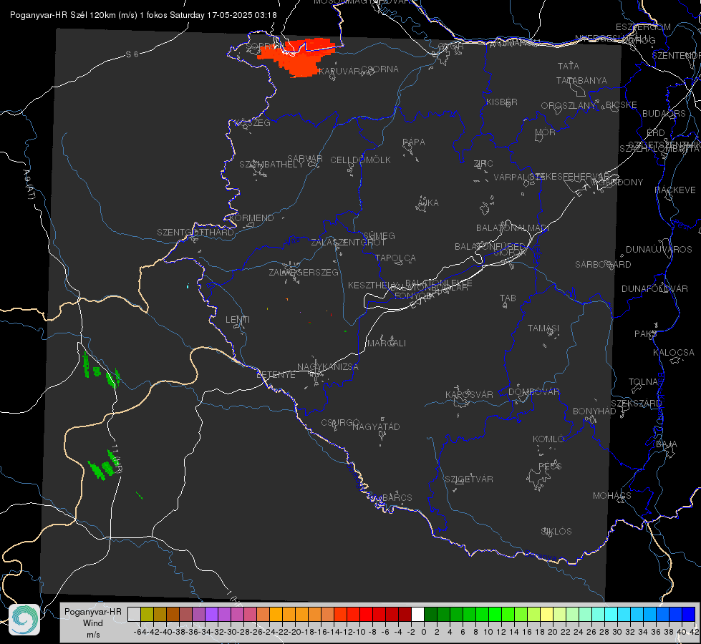701x644 pixels.
Task: Click the SÁRVÁR city label
Action: [305, 159]
